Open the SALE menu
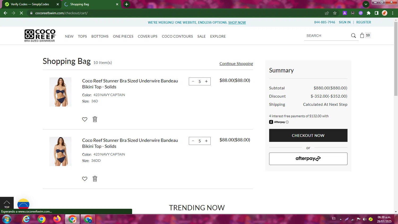Screen dimensions: 398x224 point(201,36)
